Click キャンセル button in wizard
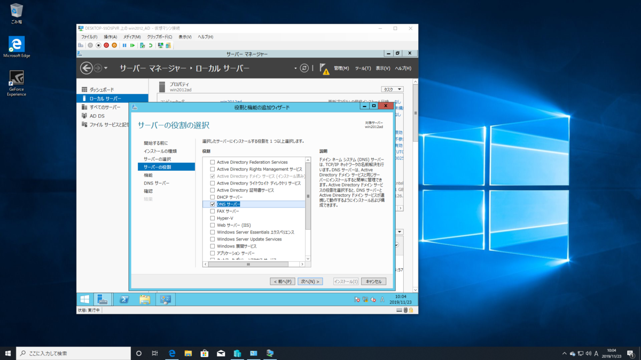 [x=373, y=281]
